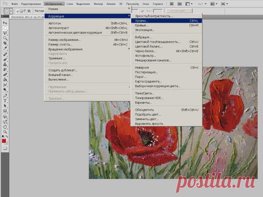Select the Hand tool
This screenshot has width=263, height=197.
pyautogui.click(x=5, y=127)
